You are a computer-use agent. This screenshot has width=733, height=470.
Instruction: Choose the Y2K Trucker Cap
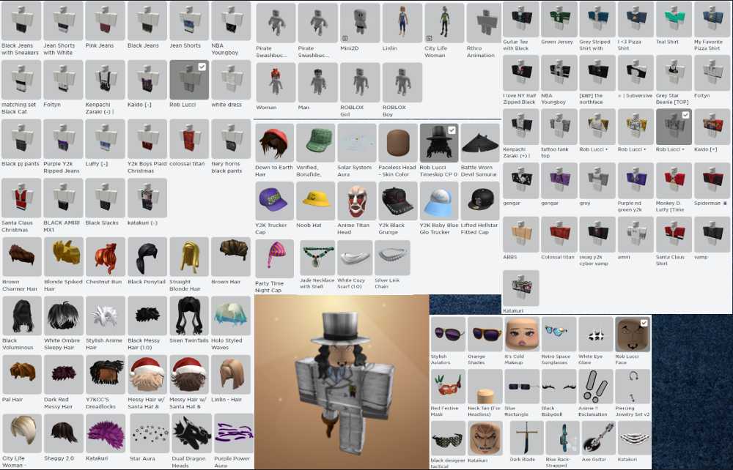[x=274, y=201]
